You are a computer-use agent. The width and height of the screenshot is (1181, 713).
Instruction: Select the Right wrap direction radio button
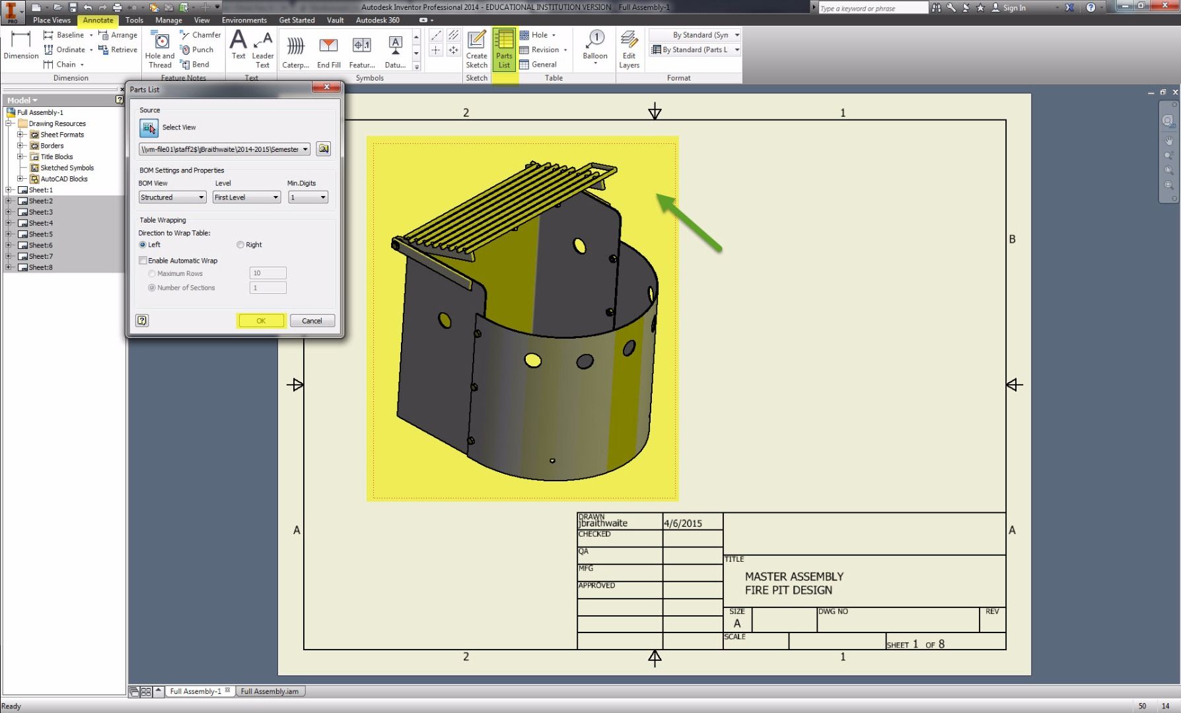240,245
